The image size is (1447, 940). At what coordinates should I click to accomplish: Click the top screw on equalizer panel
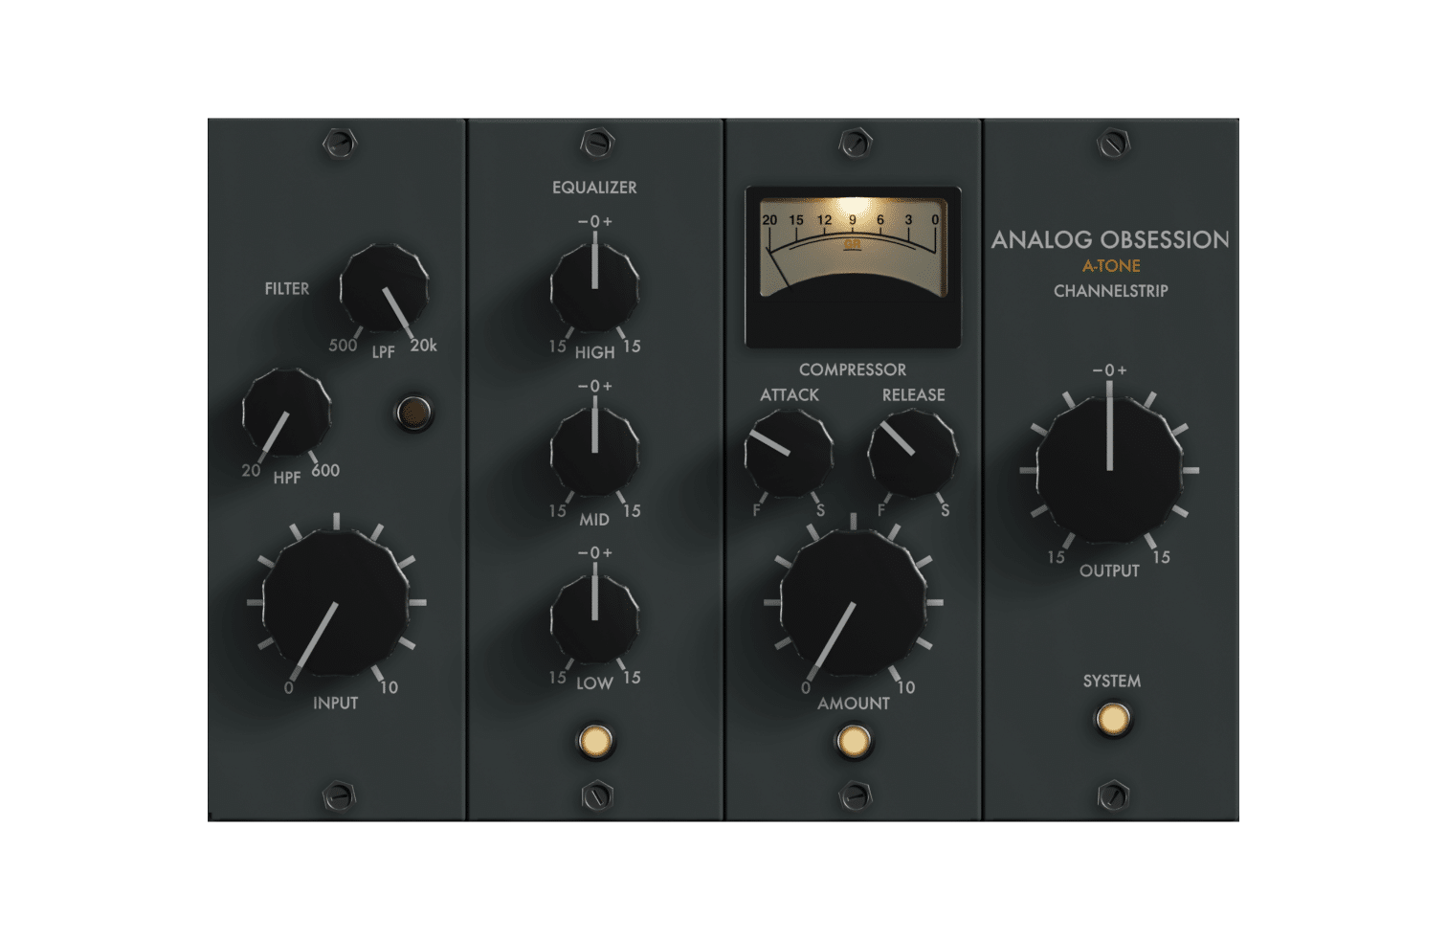click(x=597, y=144)
